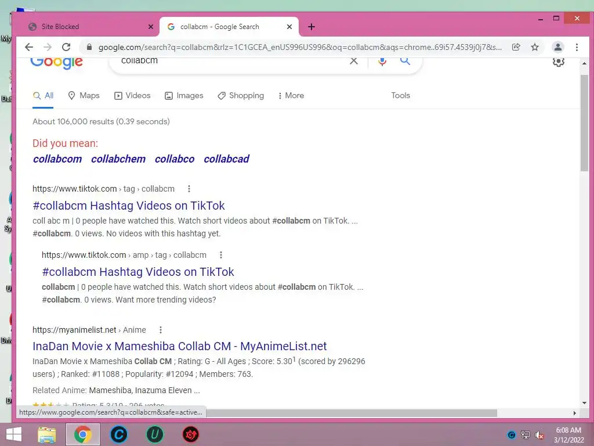Open Chrome's three-dot menu

tap(577, 47)
